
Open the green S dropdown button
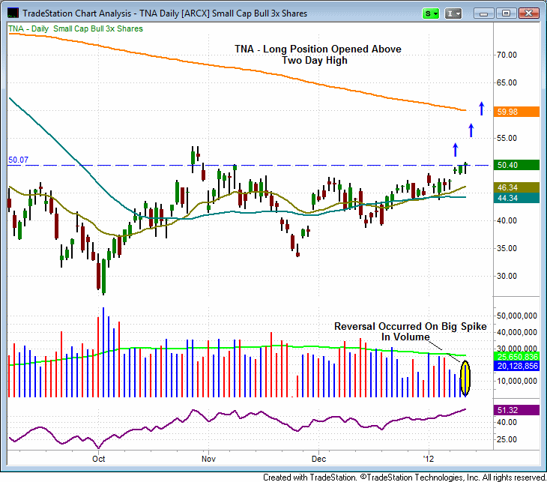coord(431,13)
